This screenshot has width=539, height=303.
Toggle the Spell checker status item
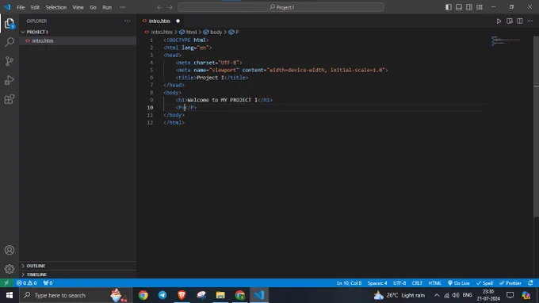click(484, 283)
